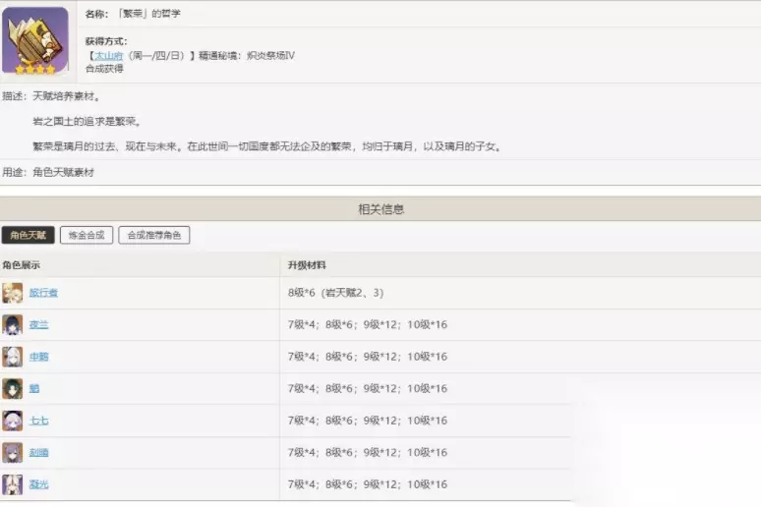Click the 凝光 character avatar
This screenshot has height=507, width=761.
(12, 484)
